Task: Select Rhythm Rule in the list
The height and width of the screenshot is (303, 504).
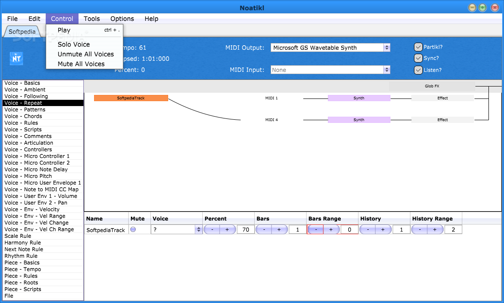Action: tap(43, 256)
